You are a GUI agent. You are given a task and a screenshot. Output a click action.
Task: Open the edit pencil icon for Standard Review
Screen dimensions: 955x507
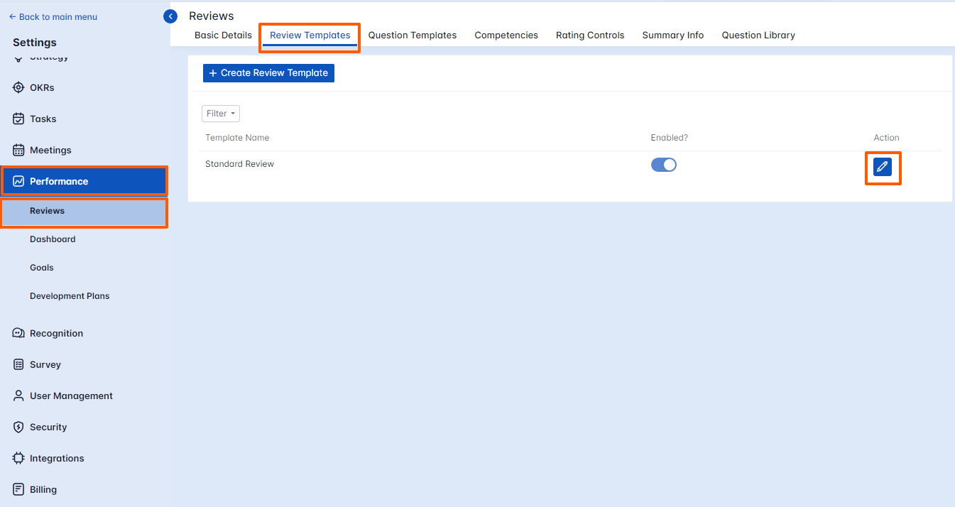tap(883, 166)
